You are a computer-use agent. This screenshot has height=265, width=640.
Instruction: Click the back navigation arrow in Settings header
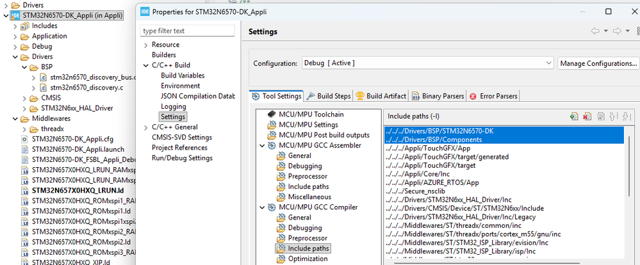coord(595,31)
